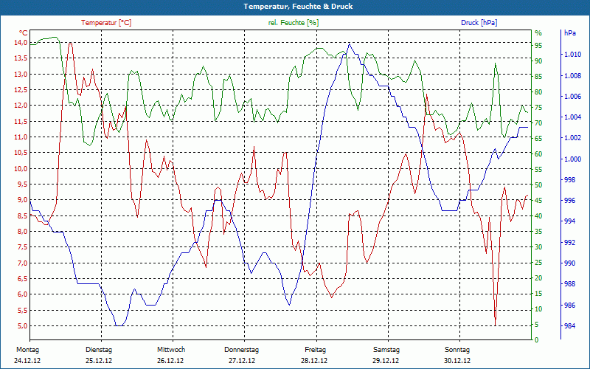Click the 6,5 temperature axis value
590x369 pixels.
coord(22,279)
